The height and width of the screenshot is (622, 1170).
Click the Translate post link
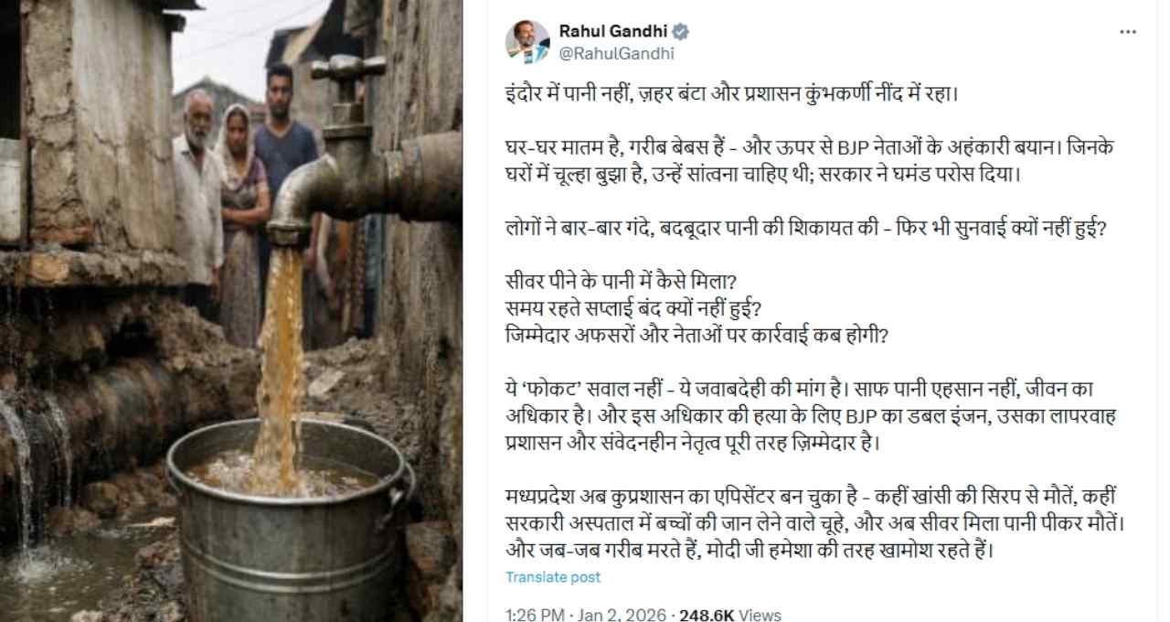tap(553, 577)
